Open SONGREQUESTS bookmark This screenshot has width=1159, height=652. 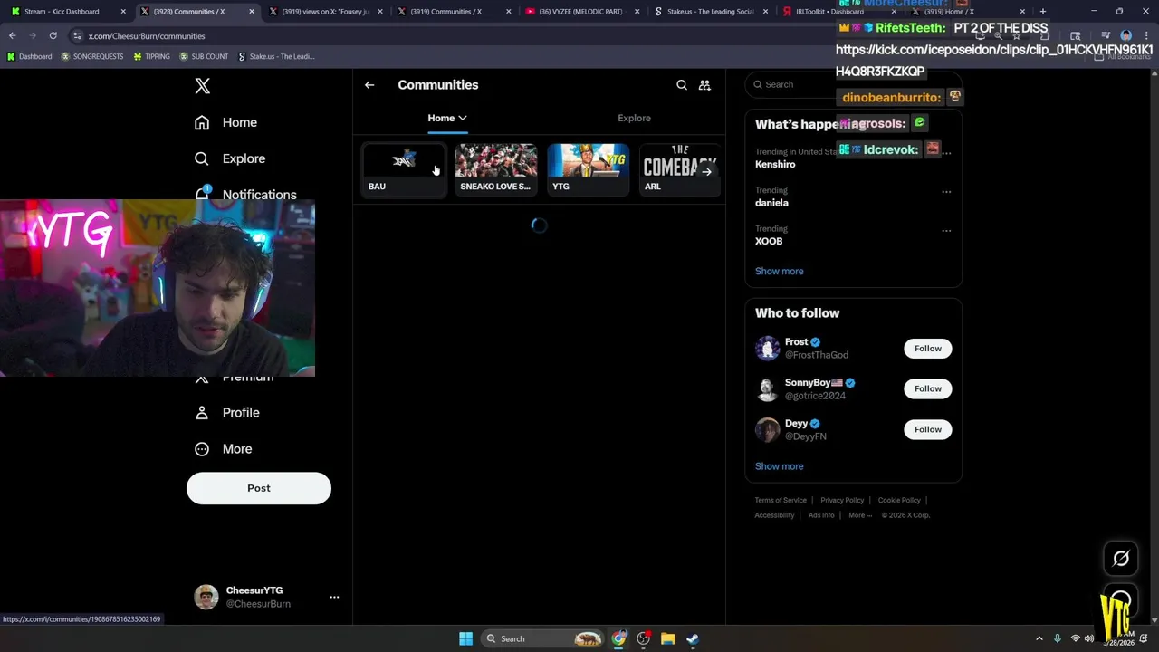pos(92,56)
